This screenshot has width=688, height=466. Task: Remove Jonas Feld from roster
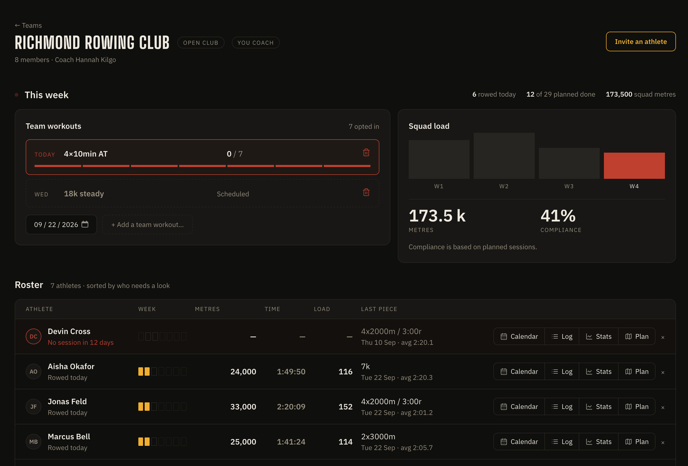(663, 408)
